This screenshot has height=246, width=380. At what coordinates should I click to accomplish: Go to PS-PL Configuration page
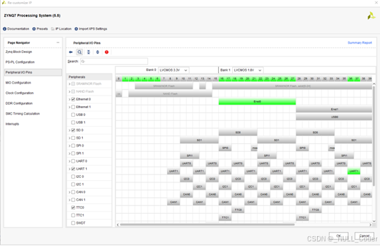click(20, 62)
